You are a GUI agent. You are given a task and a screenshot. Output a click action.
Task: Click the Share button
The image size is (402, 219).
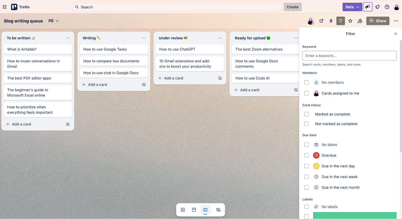[x=378, y=21]
